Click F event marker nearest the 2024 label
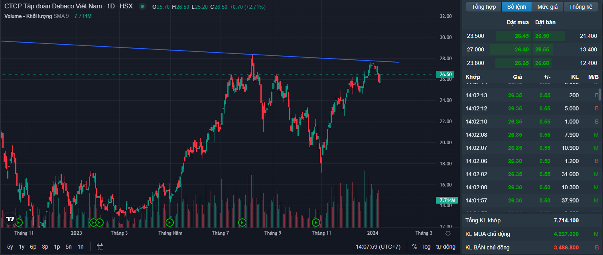The image size is (603, 255). (316, 222)
